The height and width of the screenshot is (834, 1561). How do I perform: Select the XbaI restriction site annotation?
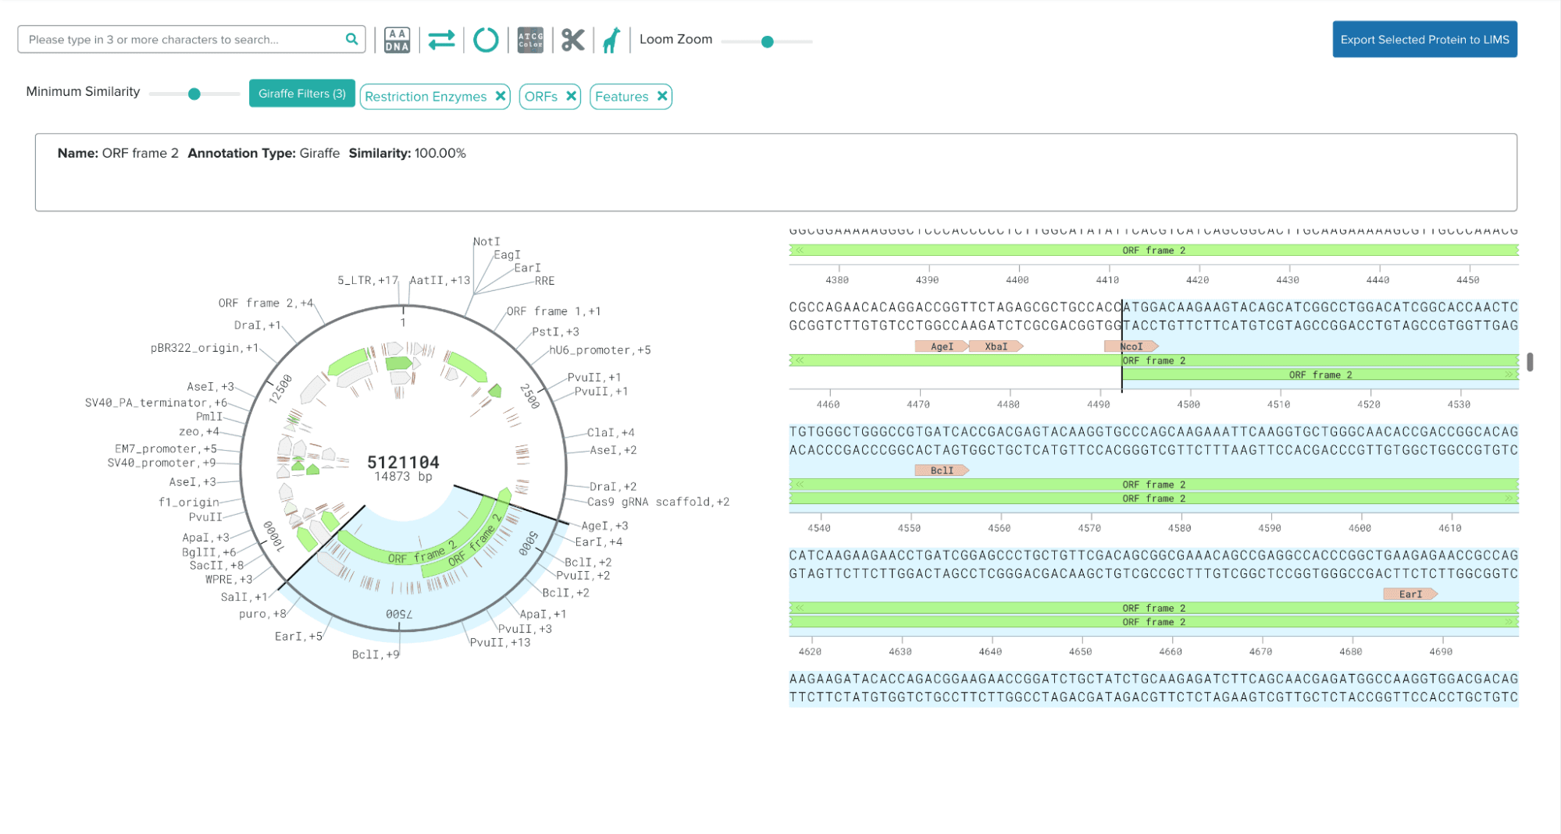coord(995,346)
